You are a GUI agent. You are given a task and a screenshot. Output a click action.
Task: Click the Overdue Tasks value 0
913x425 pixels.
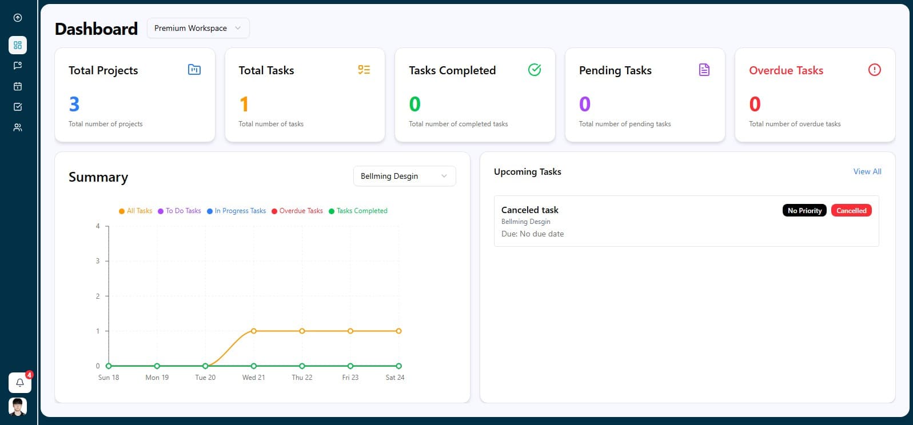tap(755, 104)
